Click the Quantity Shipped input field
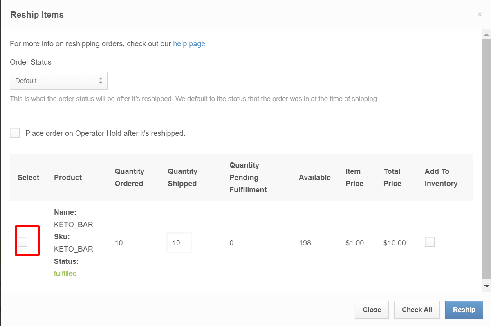 click(x=179, y=243)
